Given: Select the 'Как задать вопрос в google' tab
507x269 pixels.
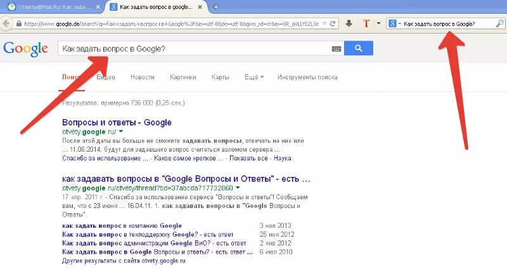Looking at the screenshot, I should (x=156, y=7).
